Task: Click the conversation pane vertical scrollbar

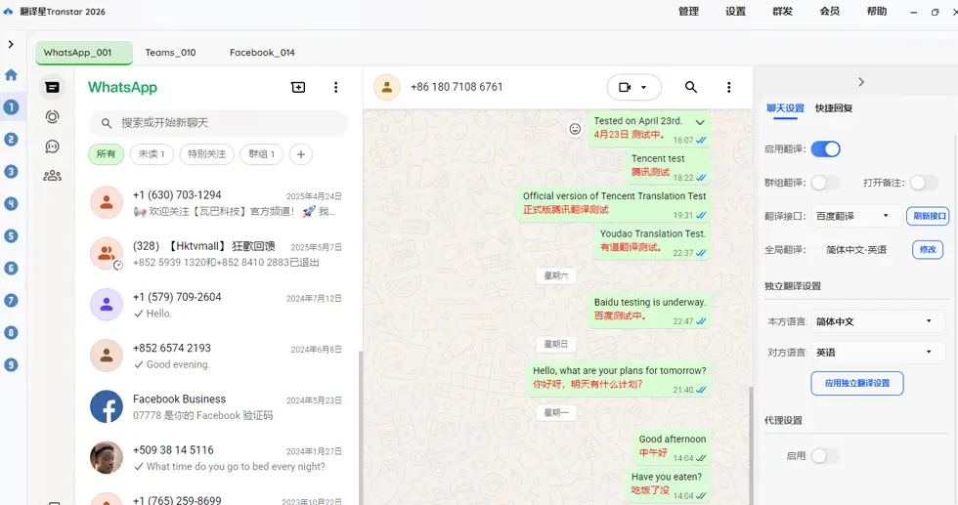Action: pyautogui.click(x=751, y=445)
